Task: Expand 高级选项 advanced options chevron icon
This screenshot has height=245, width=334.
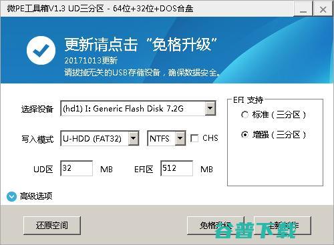Action: [x=11, y=197]
